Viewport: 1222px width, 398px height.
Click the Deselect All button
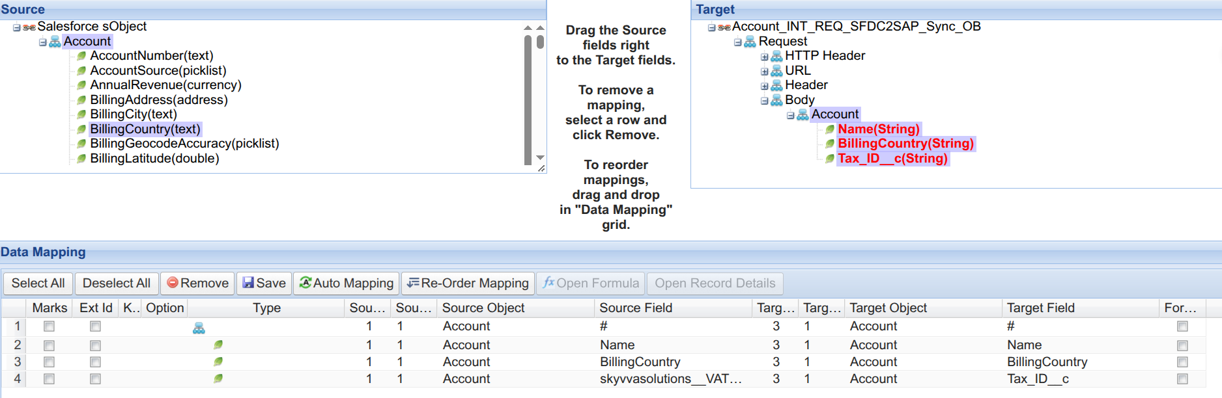(x=117, y=284)
